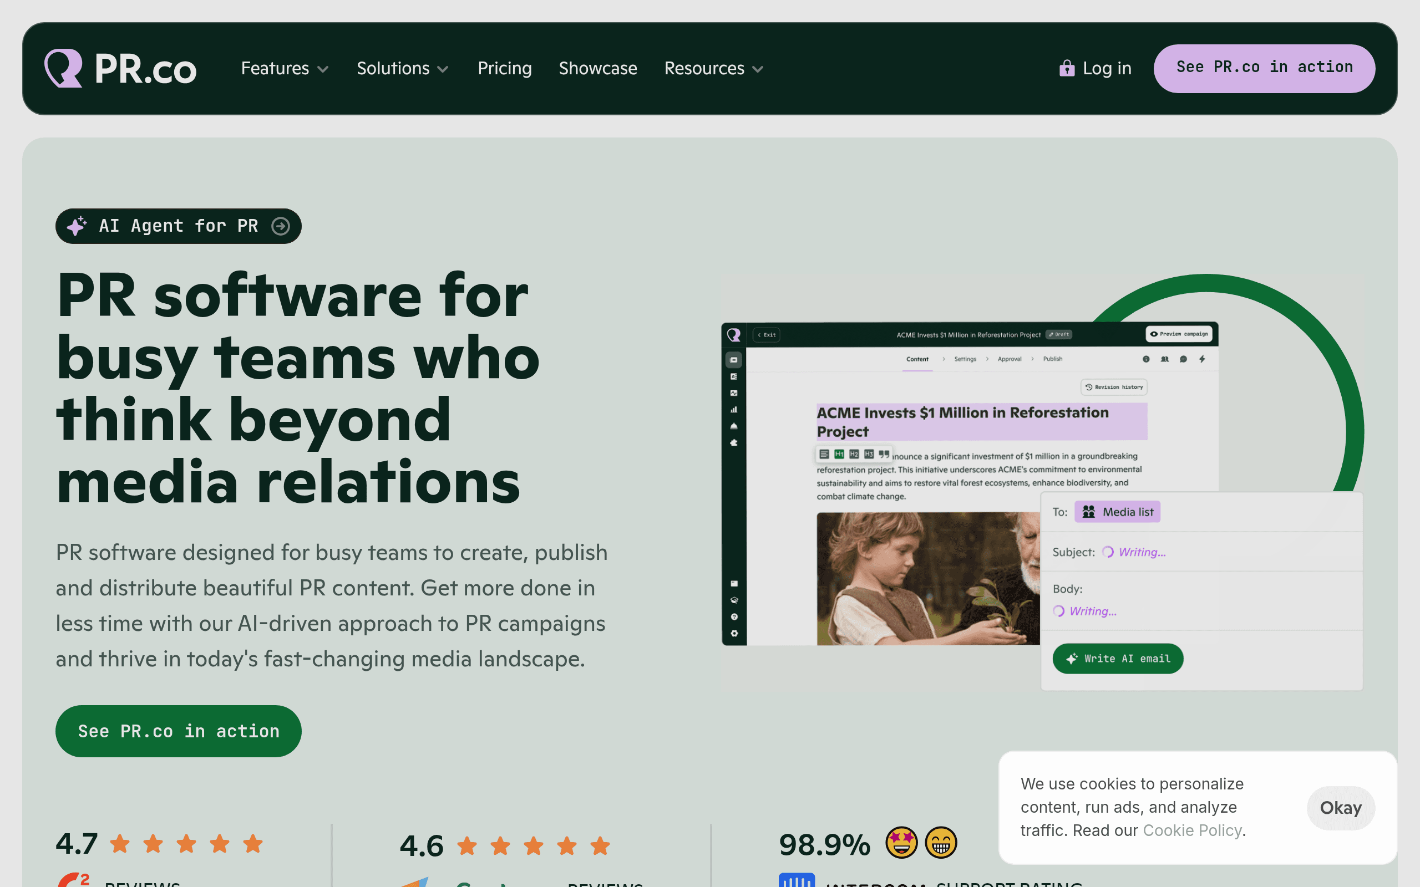Click the collaborators people icon in editor toolbar

(x=1165, y=359)
